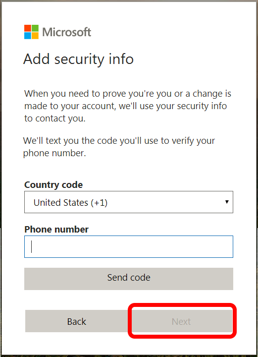Focus the Phone number input field

[129, 246]
